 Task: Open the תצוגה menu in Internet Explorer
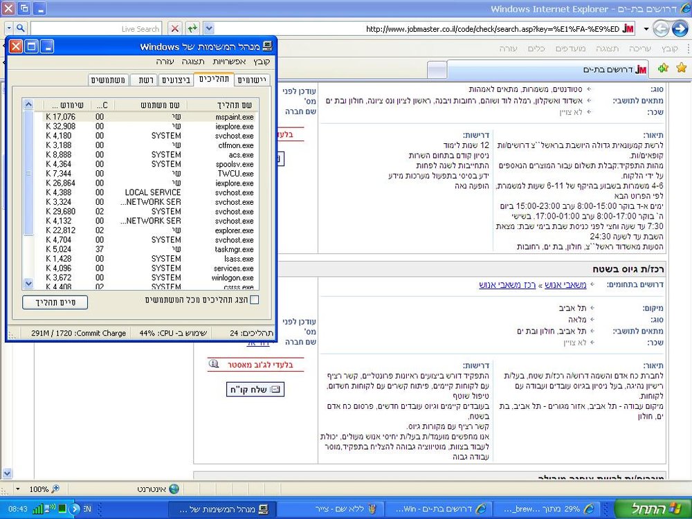(608, 48)
